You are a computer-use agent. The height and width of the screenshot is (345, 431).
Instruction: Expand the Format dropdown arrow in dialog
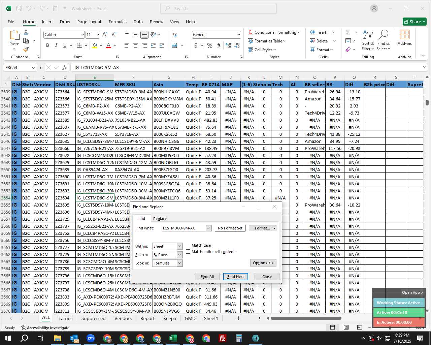click(274, 228)
